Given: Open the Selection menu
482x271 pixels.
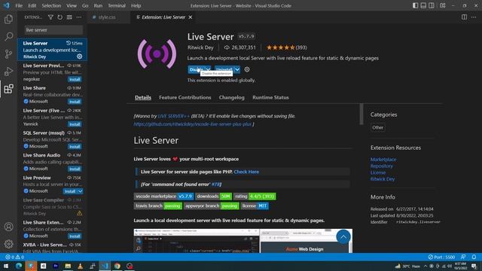Looking at the screenshot, I should 51,5.
